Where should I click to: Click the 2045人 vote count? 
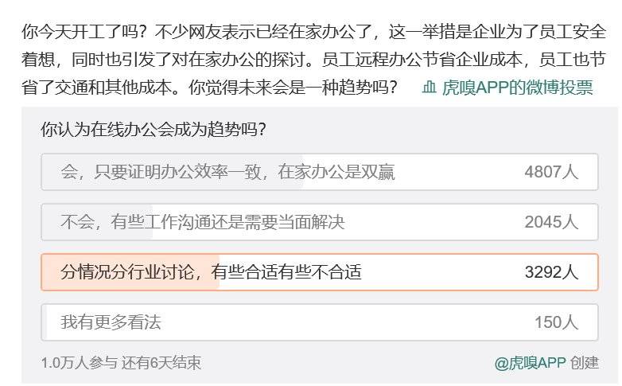[551, 222]
